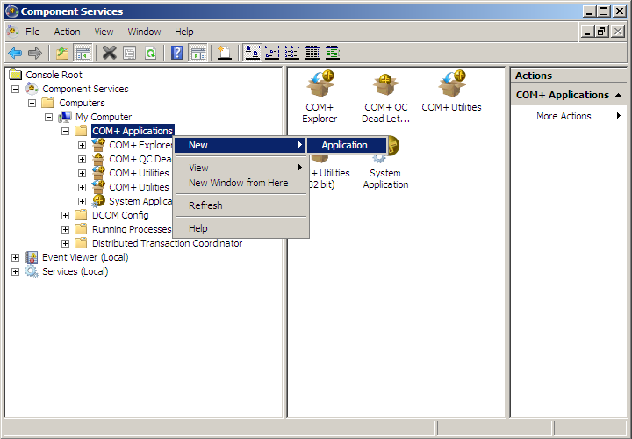
Task: Select Console Root in the tree
Action: pos(54,75)
